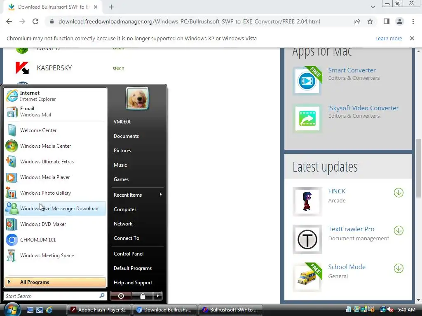Click the address bar URL

(189, 21)
